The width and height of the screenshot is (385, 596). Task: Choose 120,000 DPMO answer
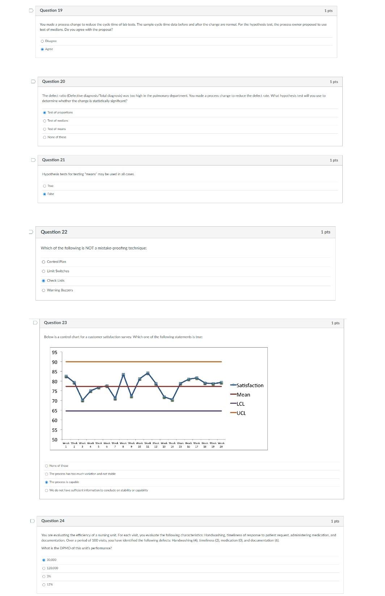44,568
